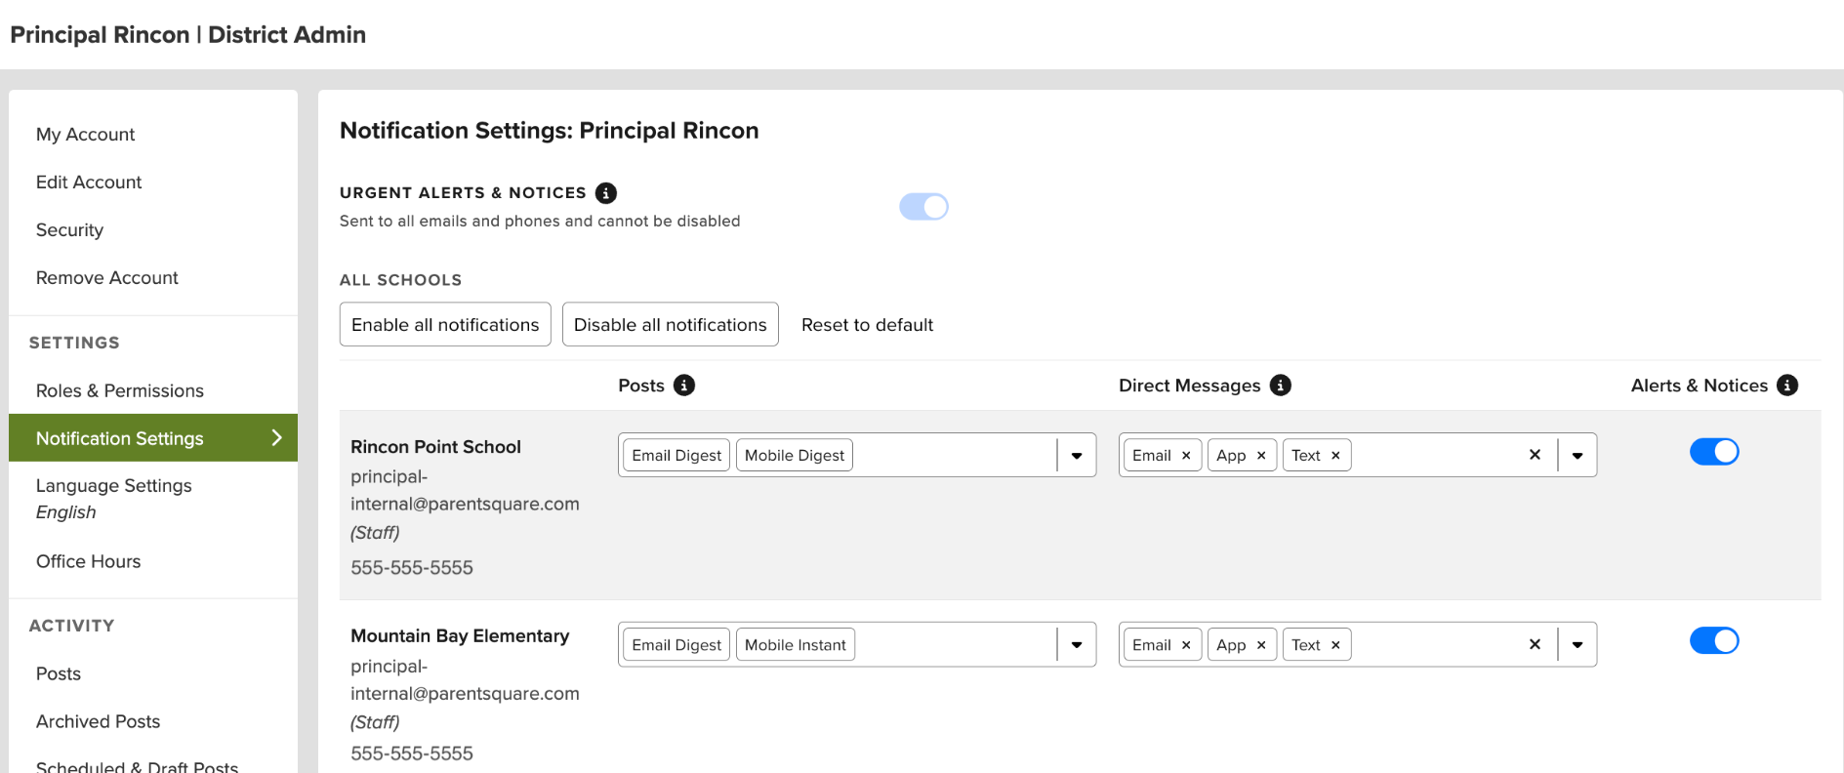Remove App tag from Mountain Bay direct messages
This screenshot has height=773, width=1844.
(x=1261, y=645)
